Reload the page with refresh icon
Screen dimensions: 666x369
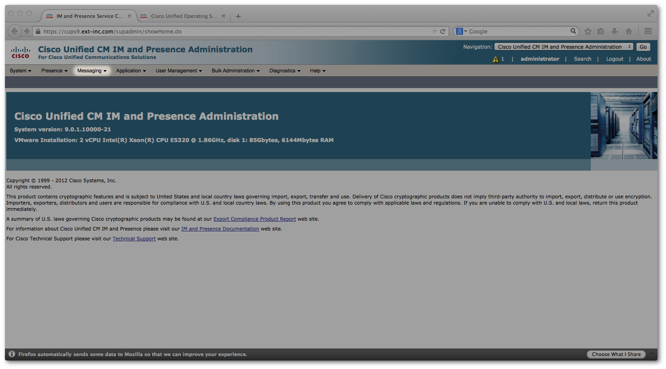[x=443, y=31]
